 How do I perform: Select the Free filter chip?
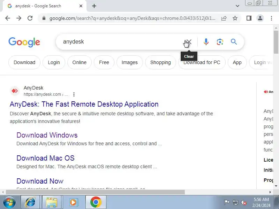[x=104, y=62]
